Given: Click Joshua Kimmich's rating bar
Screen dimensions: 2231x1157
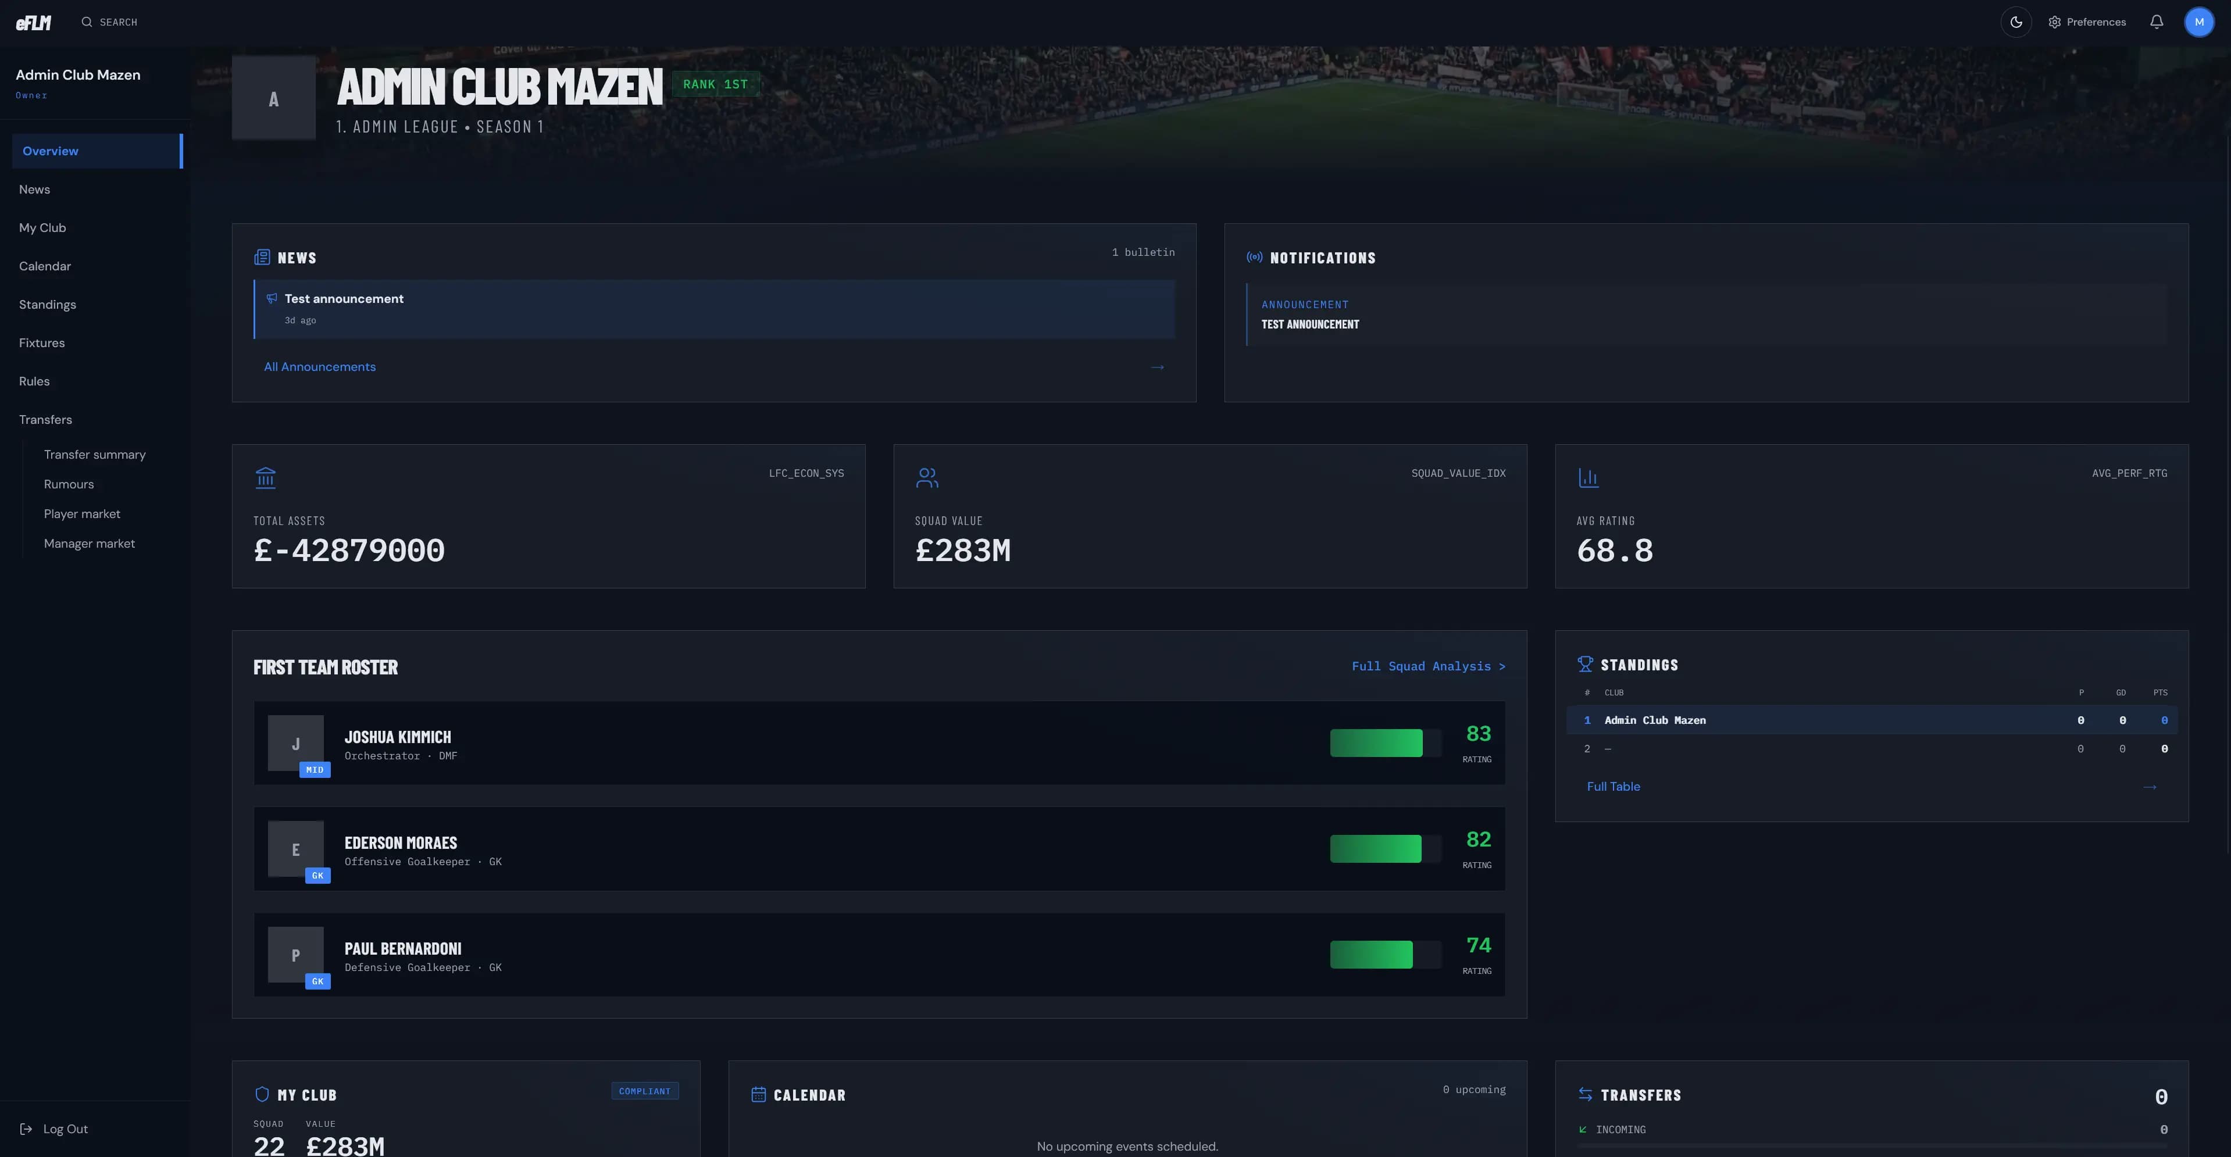Looking at the screenshot, I should [x=1386, y=743].
